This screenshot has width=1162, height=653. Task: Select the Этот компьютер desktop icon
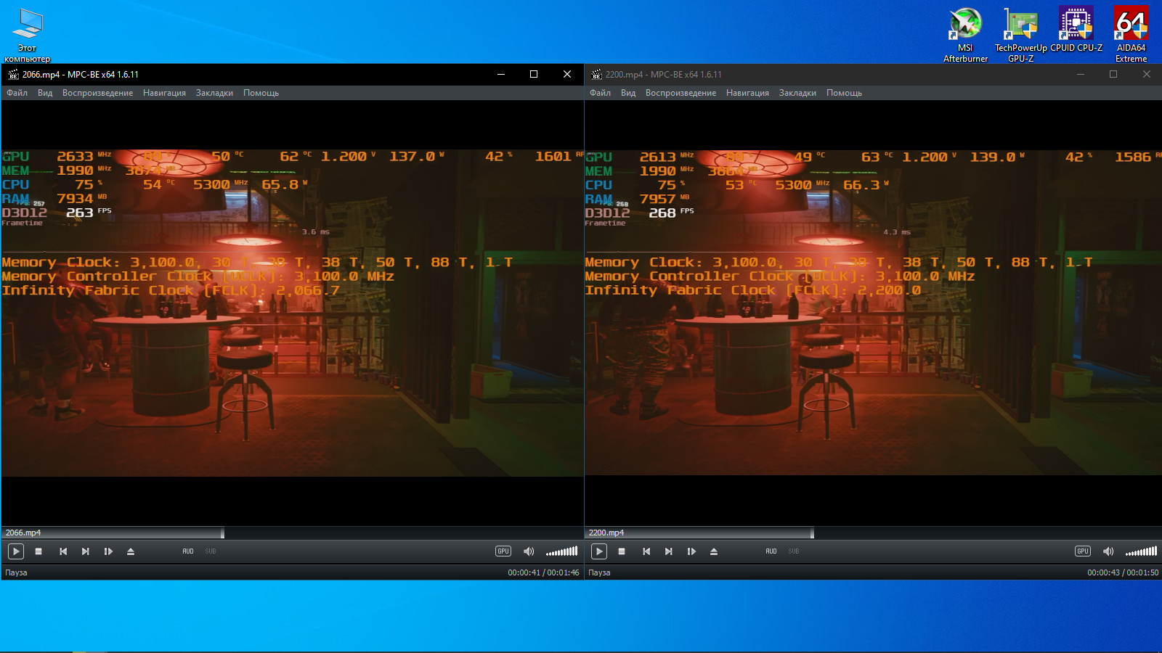click(x=28, y=35)
